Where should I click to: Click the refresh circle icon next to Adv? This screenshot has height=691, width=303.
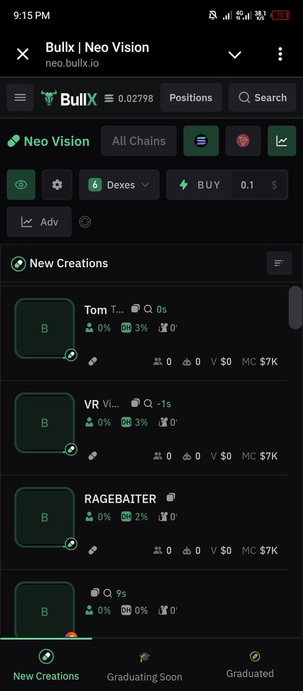point(85,222)
